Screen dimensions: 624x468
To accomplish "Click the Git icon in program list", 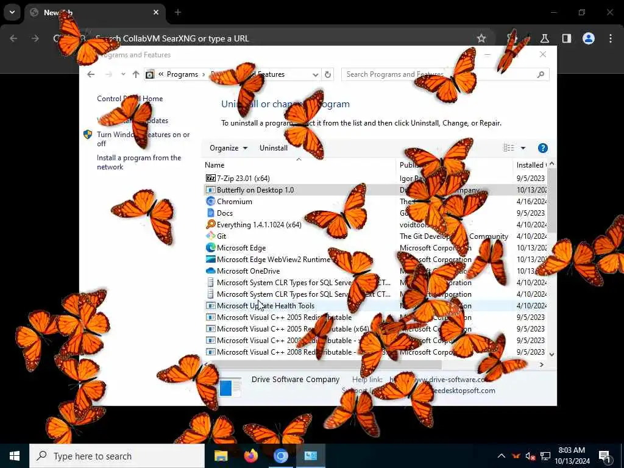I will (x=210, y=236).
